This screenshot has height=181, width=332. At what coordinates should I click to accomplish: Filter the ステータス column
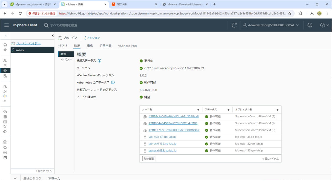click(228, 110)
